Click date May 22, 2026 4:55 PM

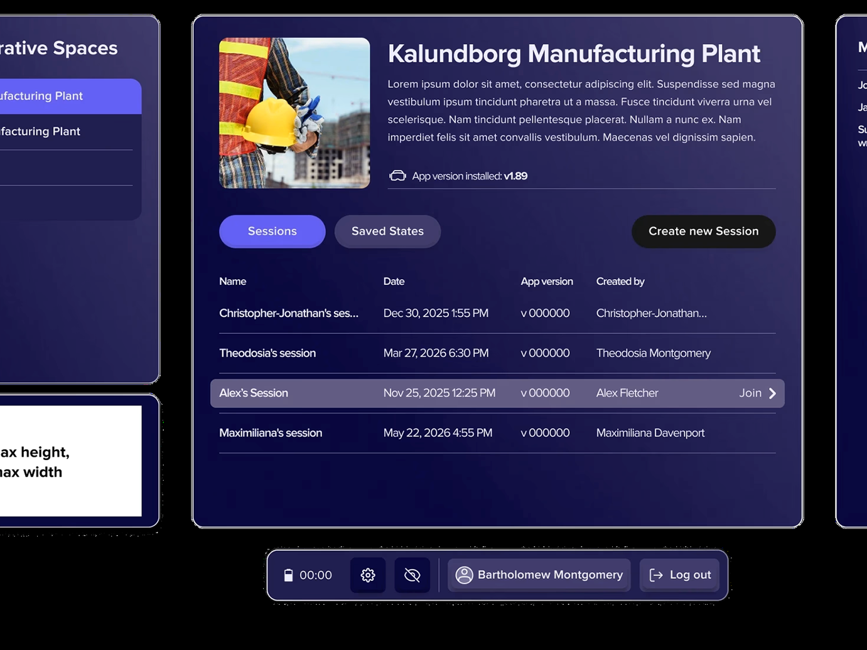point(438,433)
